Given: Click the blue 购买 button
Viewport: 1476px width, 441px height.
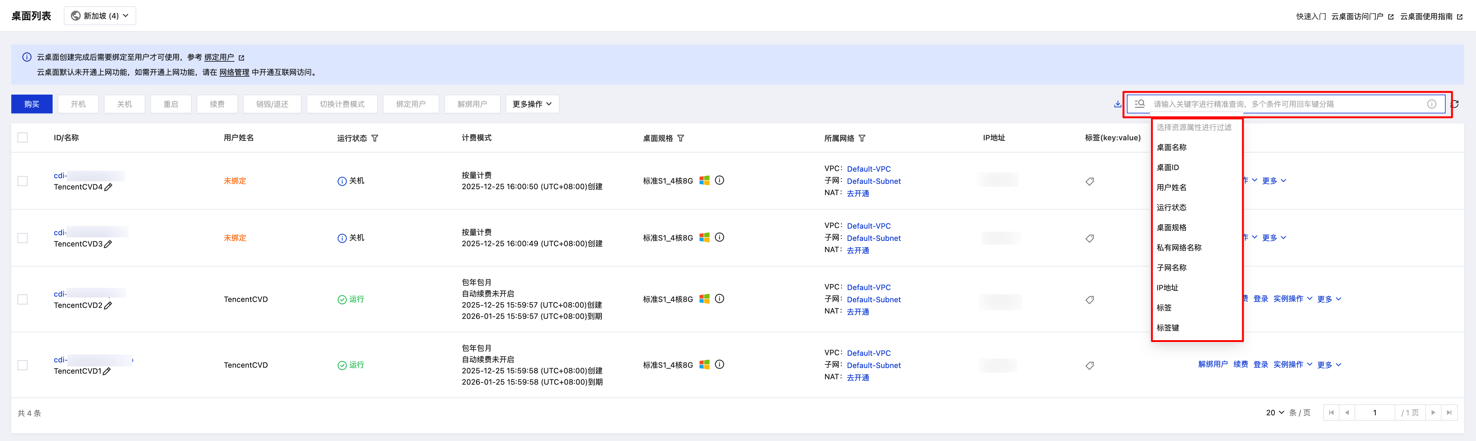Looking at the screenshot, I should (x=32, y=104).
